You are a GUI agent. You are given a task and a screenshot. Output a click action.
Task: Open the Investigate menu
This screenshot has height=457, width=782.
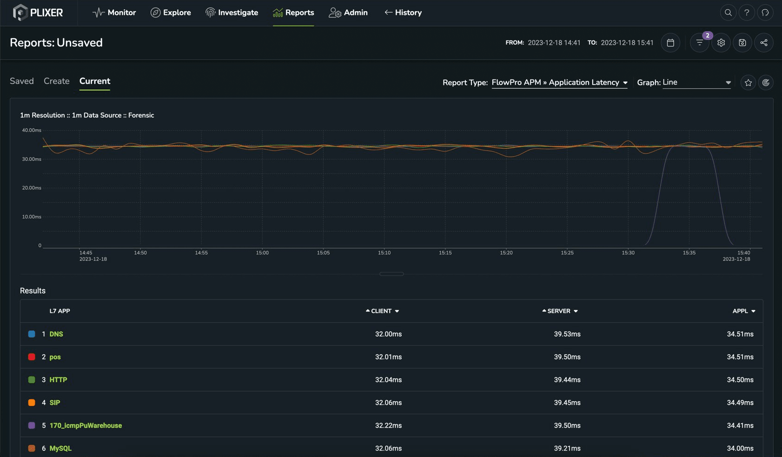(x=232, y=13)
